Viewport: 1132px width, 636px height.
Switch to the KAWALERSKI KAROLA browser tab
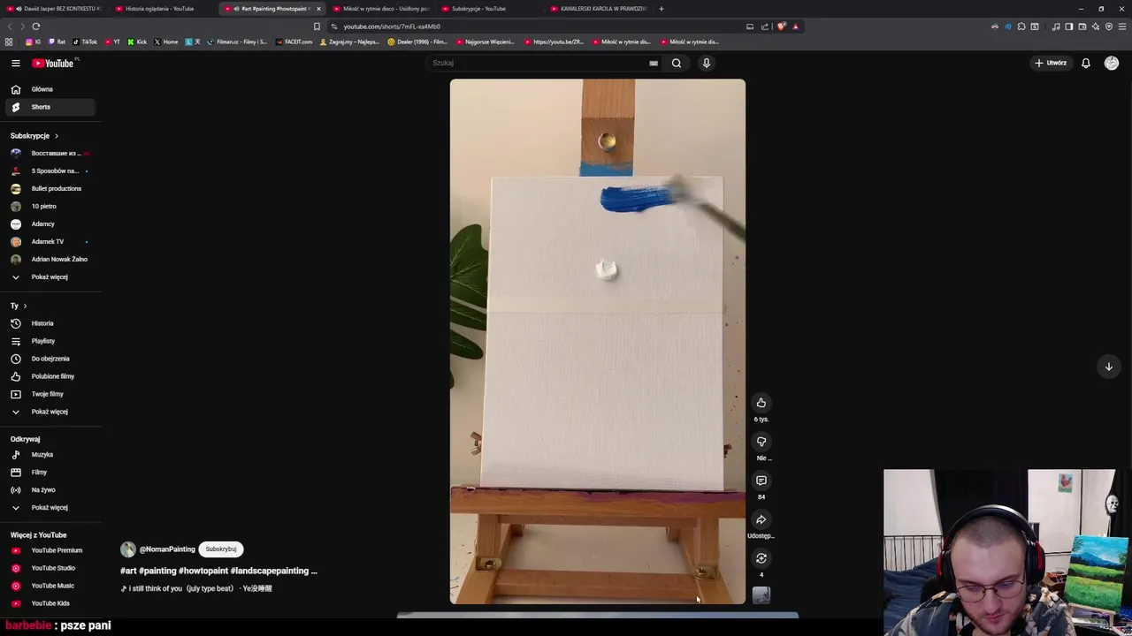point(598,9)
